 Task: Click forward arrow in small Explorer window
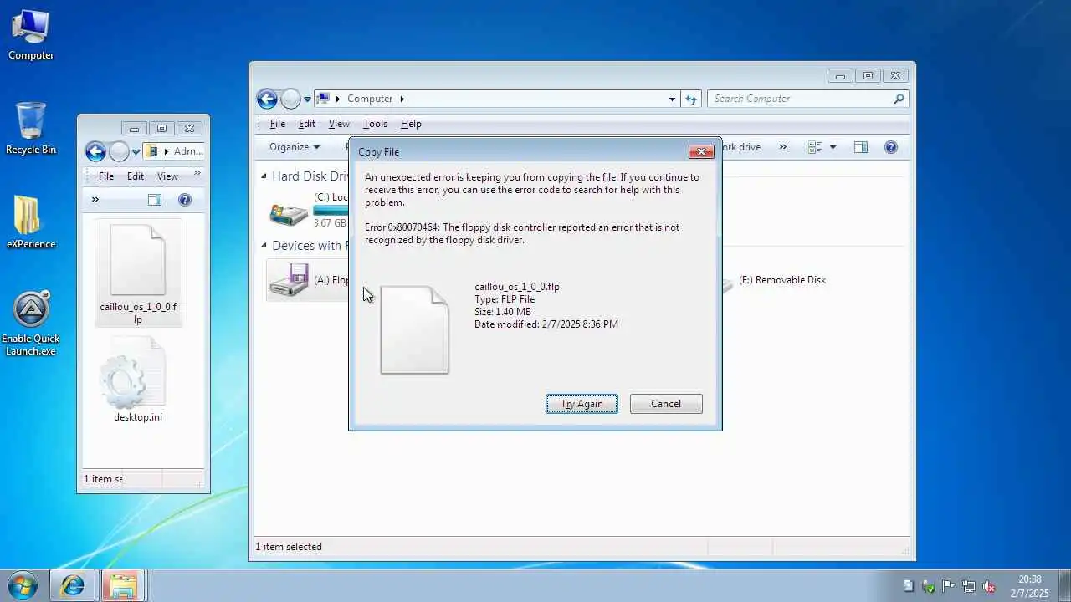[119, 151]
